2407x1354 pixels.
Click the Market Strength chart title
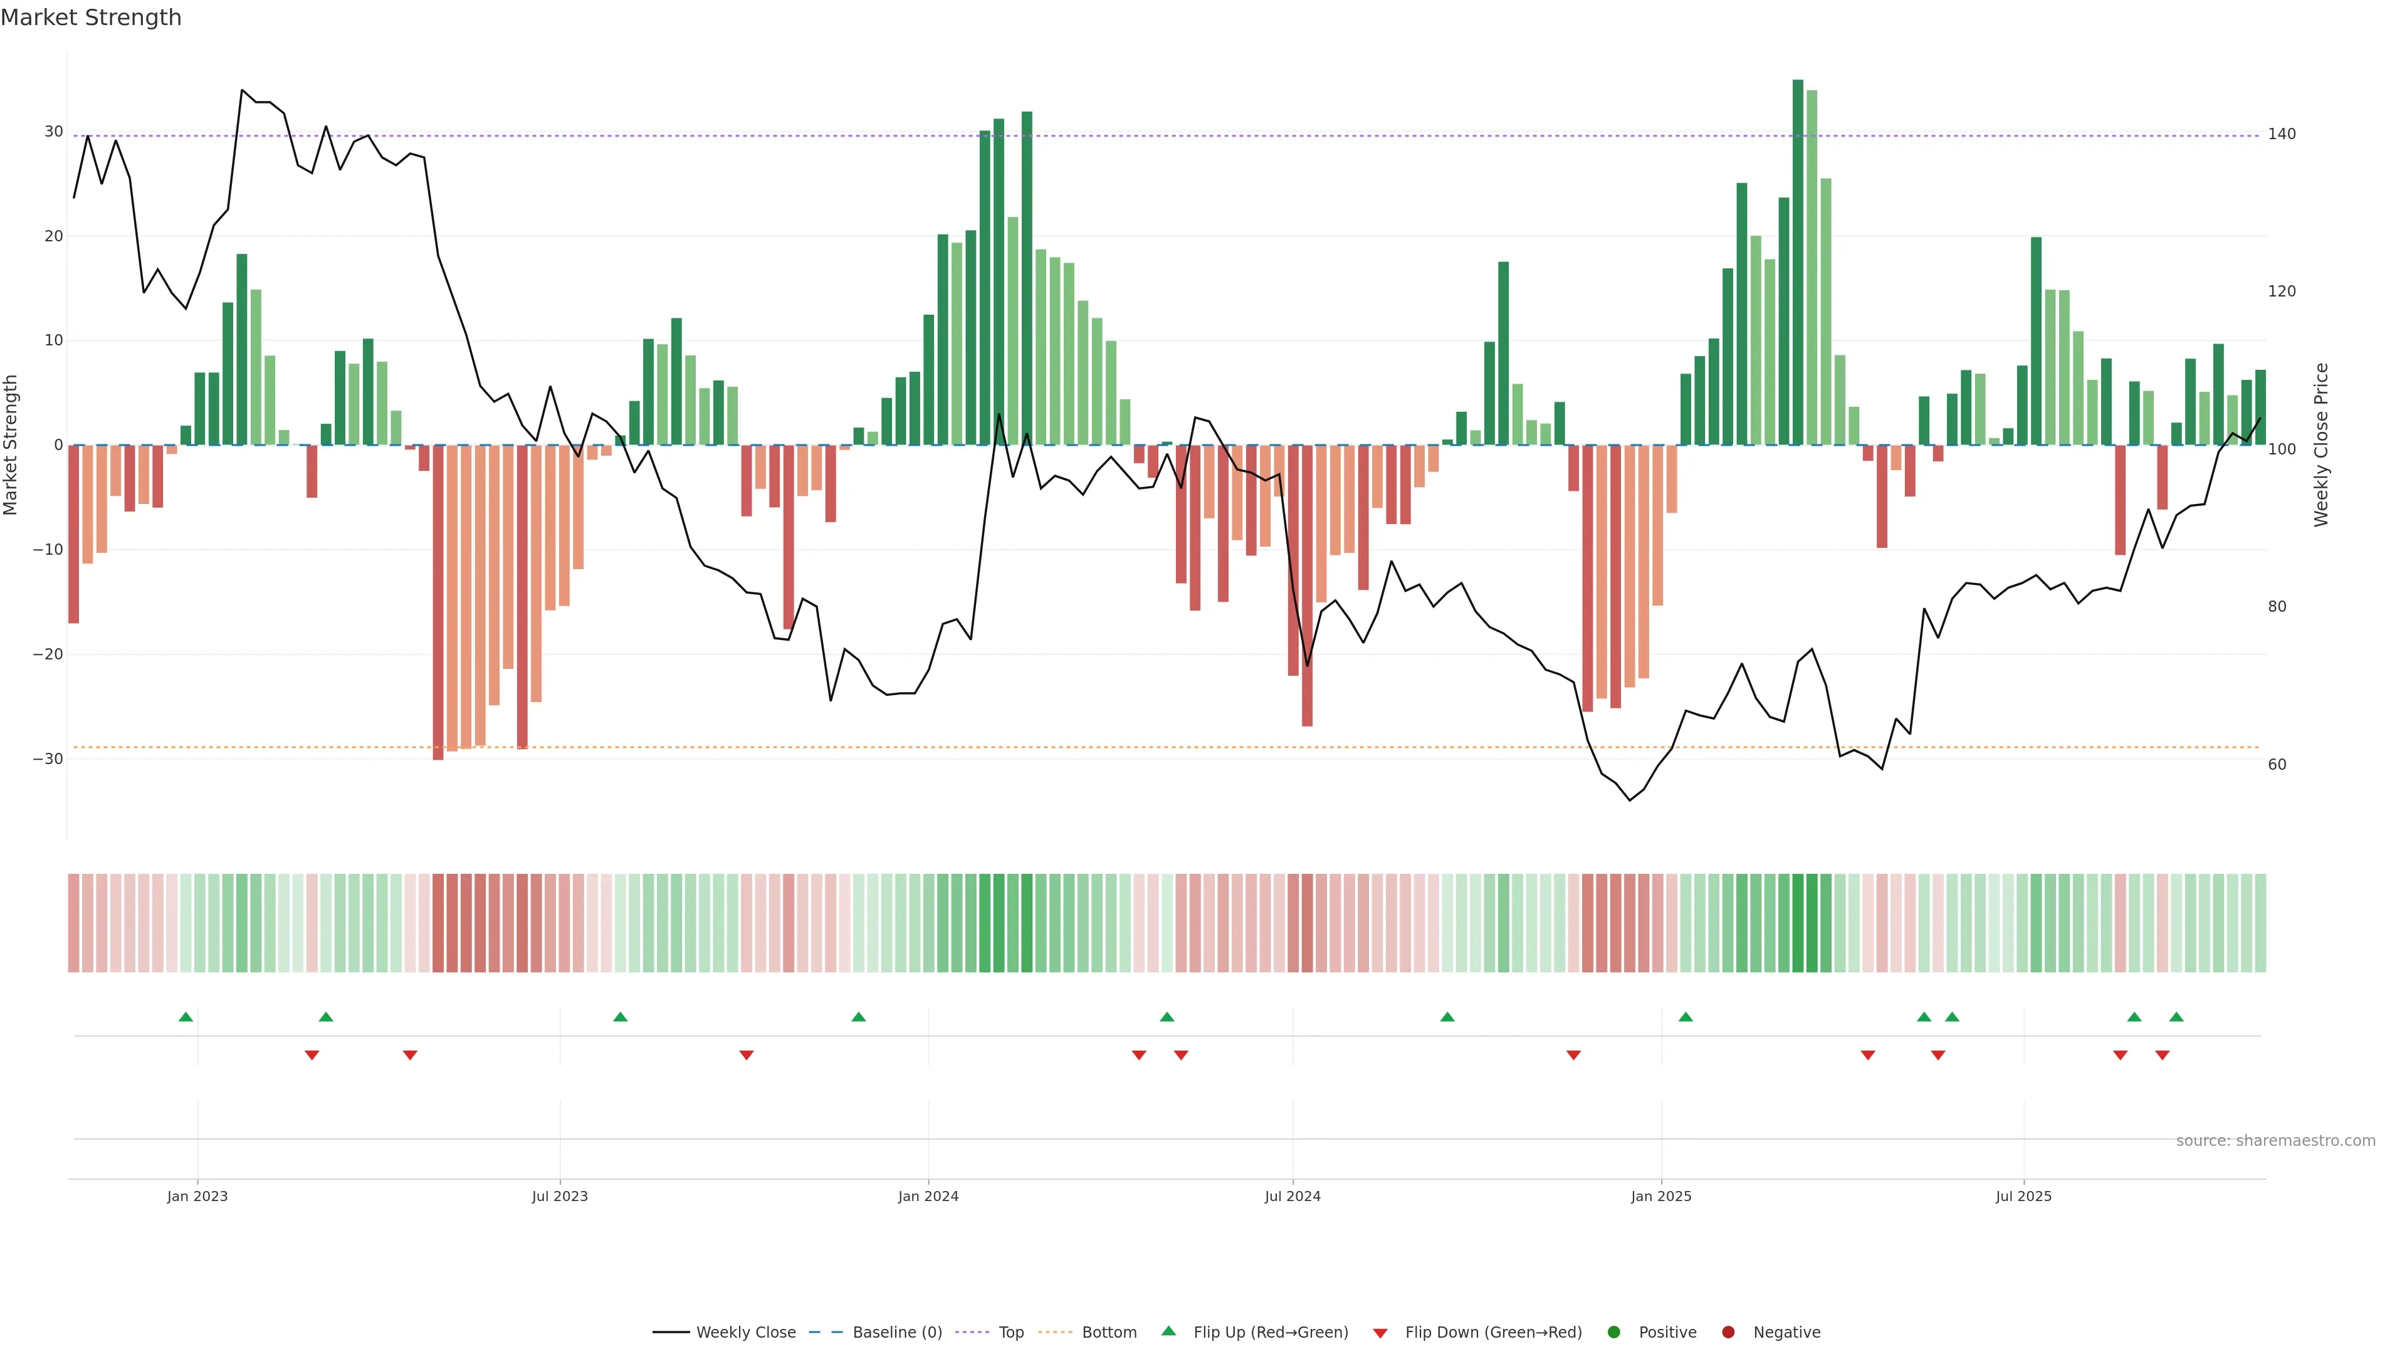[x=91, y=18]
